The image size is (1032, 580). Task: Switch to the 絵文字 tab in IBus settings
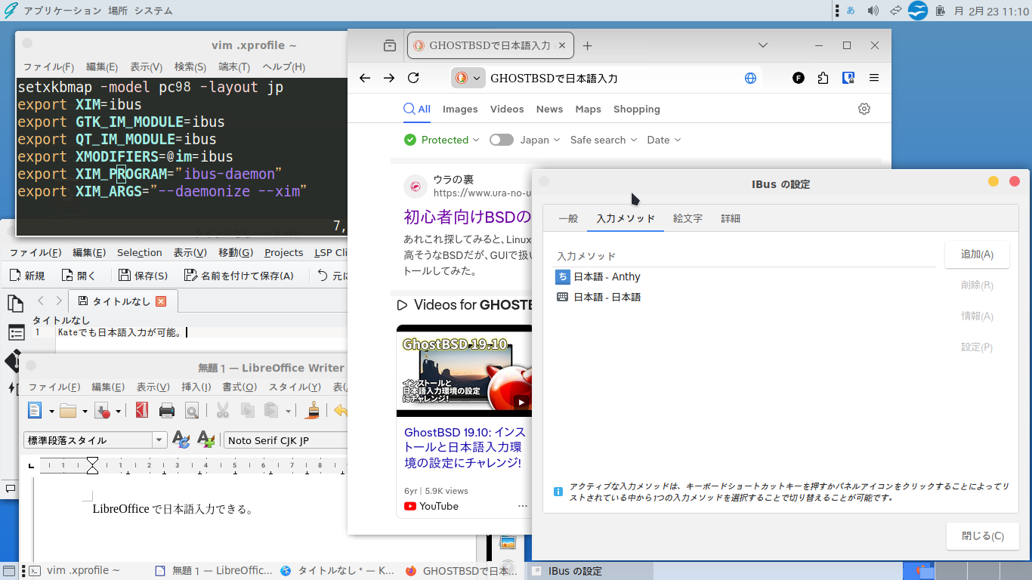[687, 218]
